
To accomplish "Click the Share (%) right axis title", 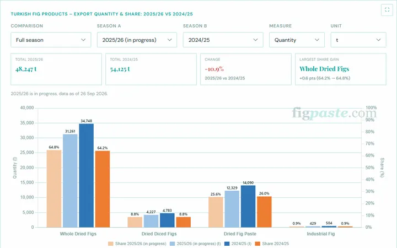I will [382, 168].
